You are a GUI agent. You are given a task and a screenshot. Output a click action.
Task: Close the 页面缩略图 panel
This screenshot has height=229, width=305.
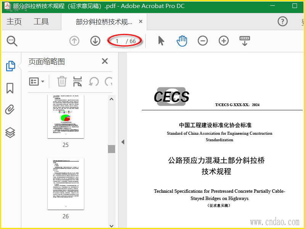pos(105,61)
